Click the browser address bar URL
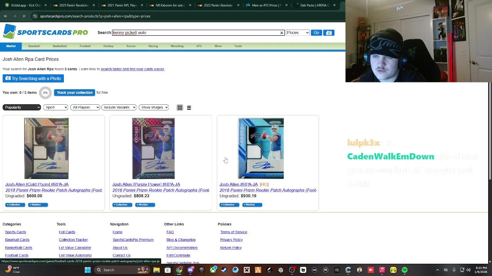The image size is (492, 276). pyautogui.click(x=95, y=16)
